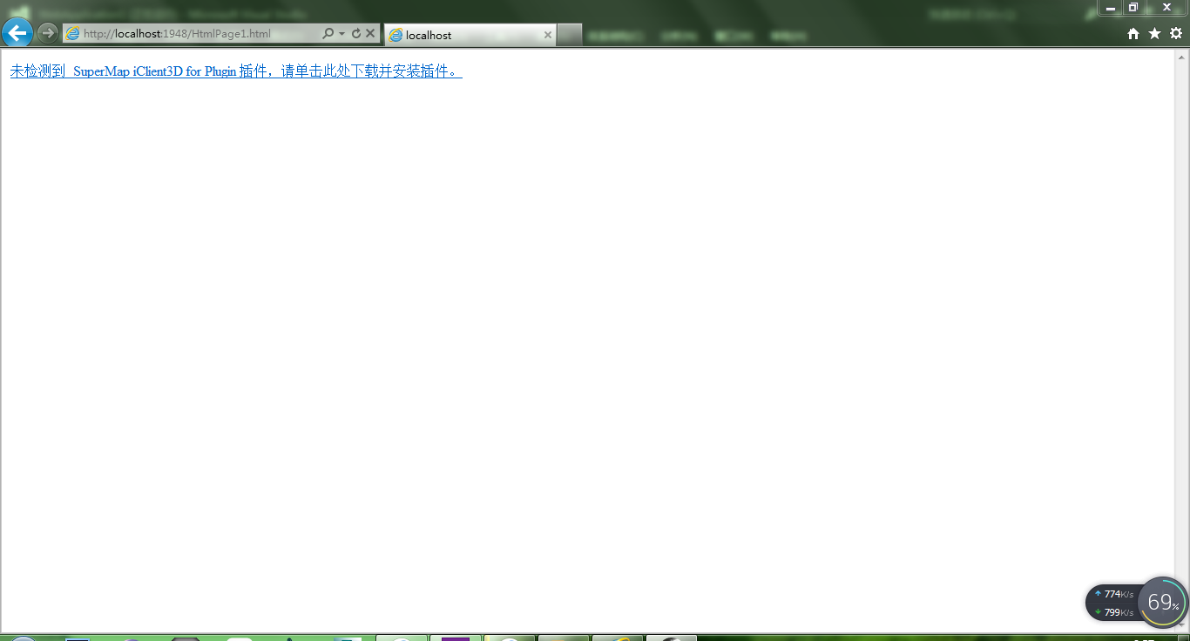Open the Tools gear menu

[x=1176, y=33]
